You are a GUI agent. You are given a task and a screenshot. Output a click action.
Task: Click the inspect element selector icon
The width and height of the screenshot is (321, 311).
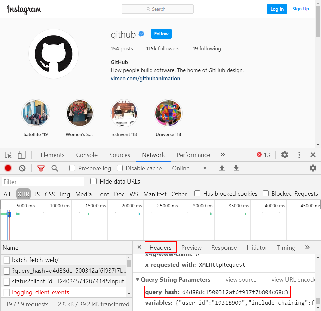click(8, 155)
